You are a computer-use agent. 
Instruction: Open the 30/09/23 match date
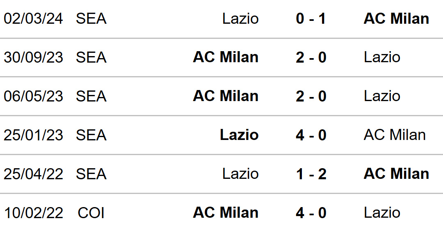pyautogui.click(x=33, y=57)
